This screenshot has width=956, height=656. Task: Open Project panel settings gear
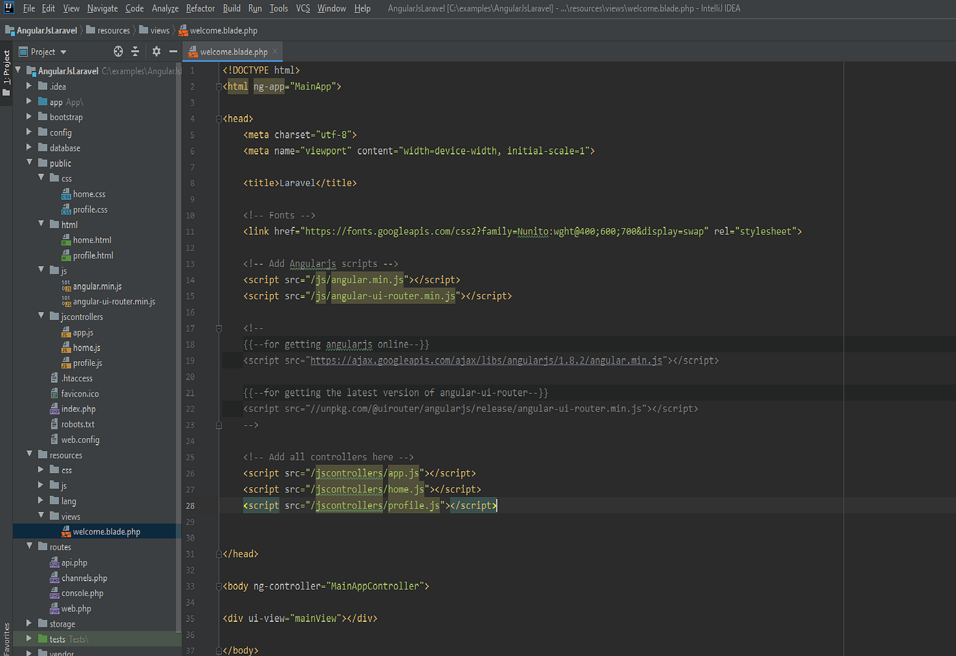pos(156,51)
